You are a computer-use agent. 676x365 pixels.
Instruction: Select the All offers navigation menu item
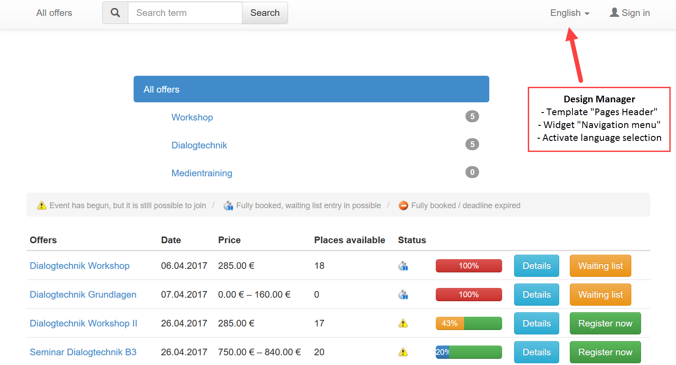coord(54,13)
